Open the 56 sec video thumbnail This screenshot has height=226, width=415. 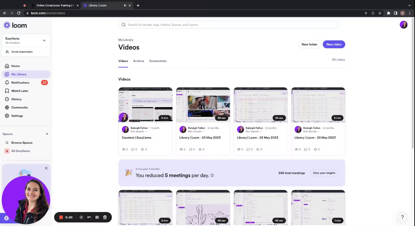coord(261,105)
